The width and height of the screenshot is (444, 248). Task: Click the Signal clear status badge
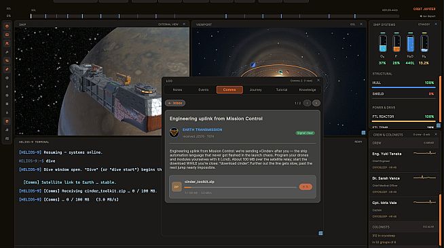tap(305, 133)
